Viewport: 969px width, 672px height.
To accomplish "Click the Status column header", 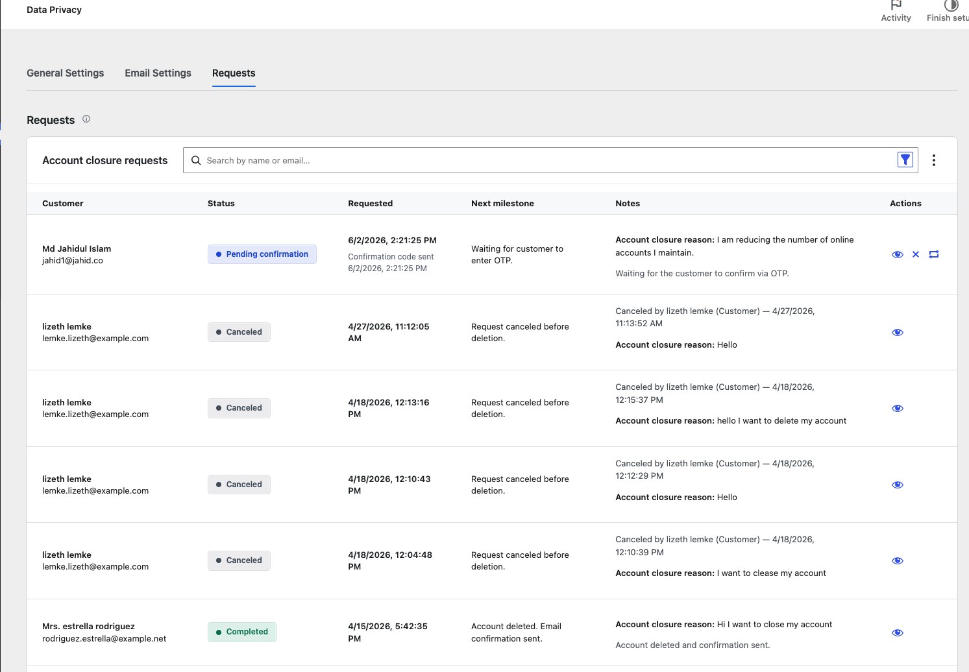I will [221, 204].
